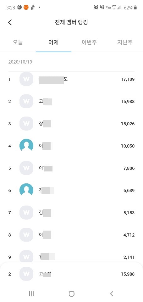Open rank 1 member's W avatar
Image resolution: width=143 pixels, height=302 pixels.
coord(26,79)
